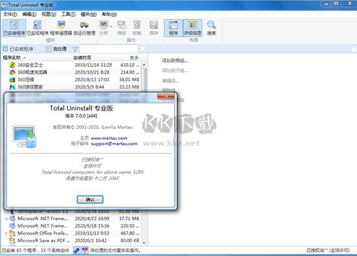This screenshot has height=256, width=357.
Task: Open the www.martau.com homepage link
Action: click(109, 138)
